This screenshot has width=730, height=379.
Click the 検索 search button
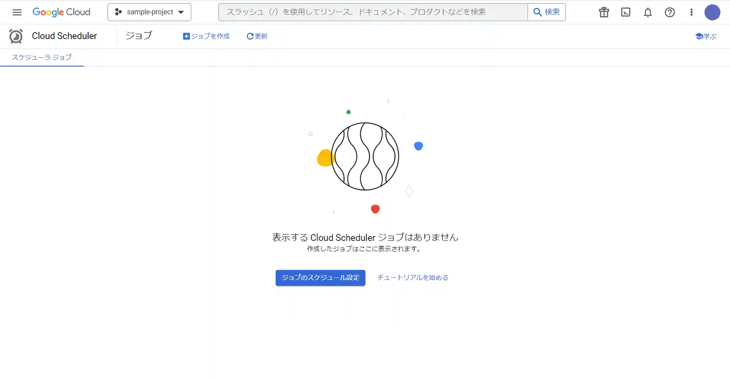pyautogui.click(x=547, y=12)
